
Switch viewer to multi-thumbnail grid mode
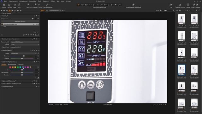coord(42,10)
